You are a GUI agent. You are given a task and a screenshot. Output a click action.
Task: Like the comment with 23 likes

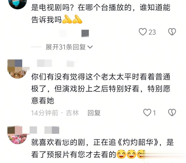[x=143, y=32]
